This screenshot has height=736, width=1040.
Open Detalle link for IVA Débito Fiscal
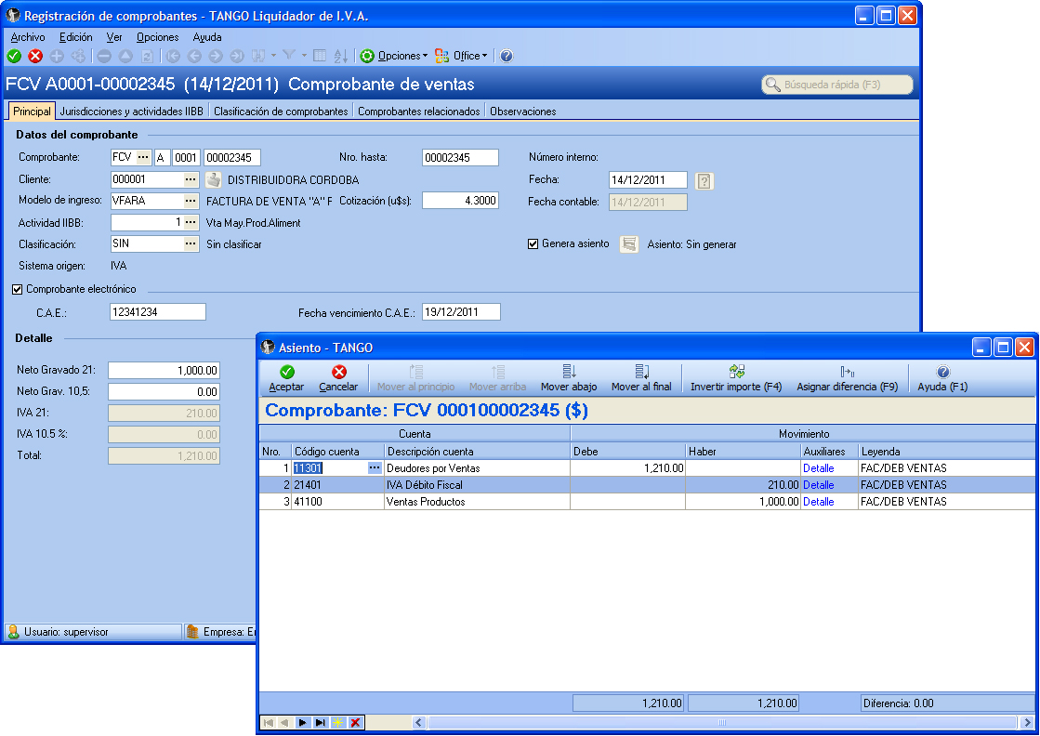819,485
